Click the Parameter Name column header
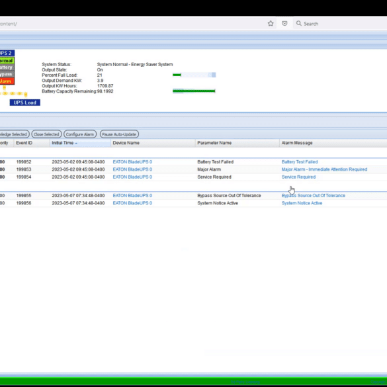The height and width of the screenshot is (387, 387). [214, 143]
